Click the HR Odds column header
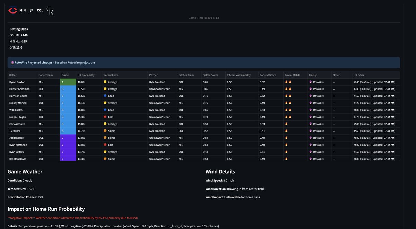 pyautogui.click(x=376, y=75)
